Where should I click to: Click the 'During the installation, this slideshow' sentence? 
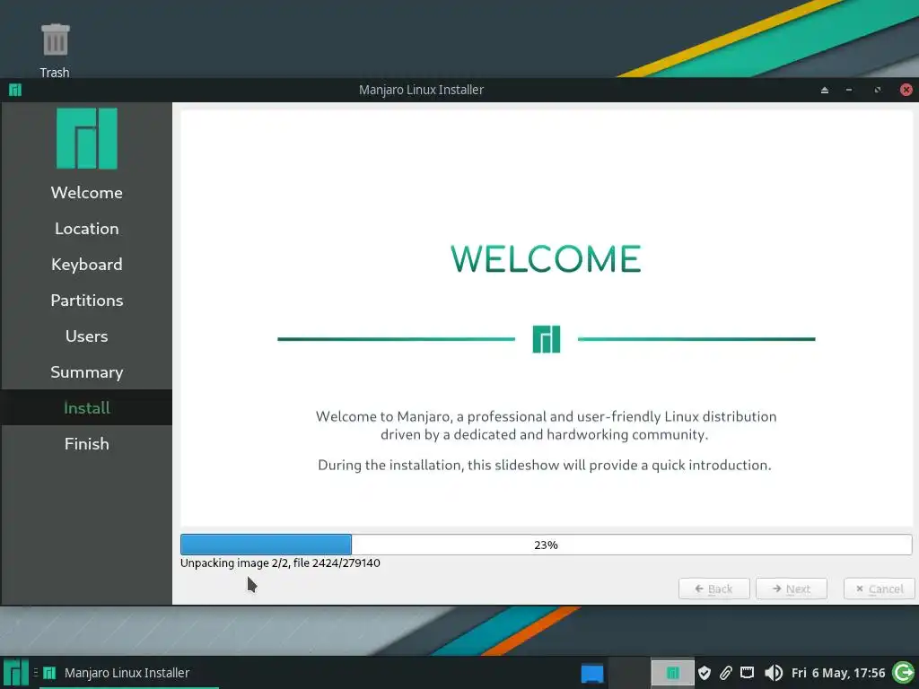coord(545,466)
